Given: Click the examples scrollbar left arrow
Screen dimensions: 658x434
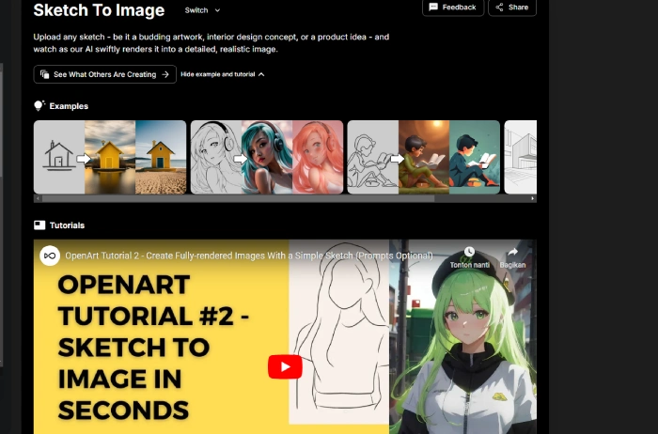Looking at the screenshot, I should point(38,199).
